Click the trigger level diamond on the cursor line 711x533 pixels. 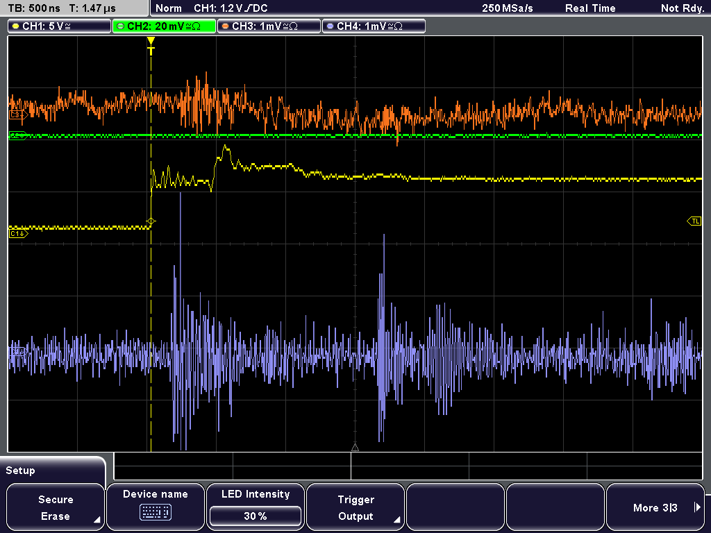(151, 221)
